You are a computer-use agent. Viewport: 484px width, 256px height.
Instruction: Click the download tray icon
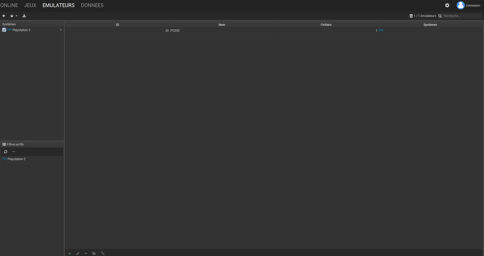(24, 16)
